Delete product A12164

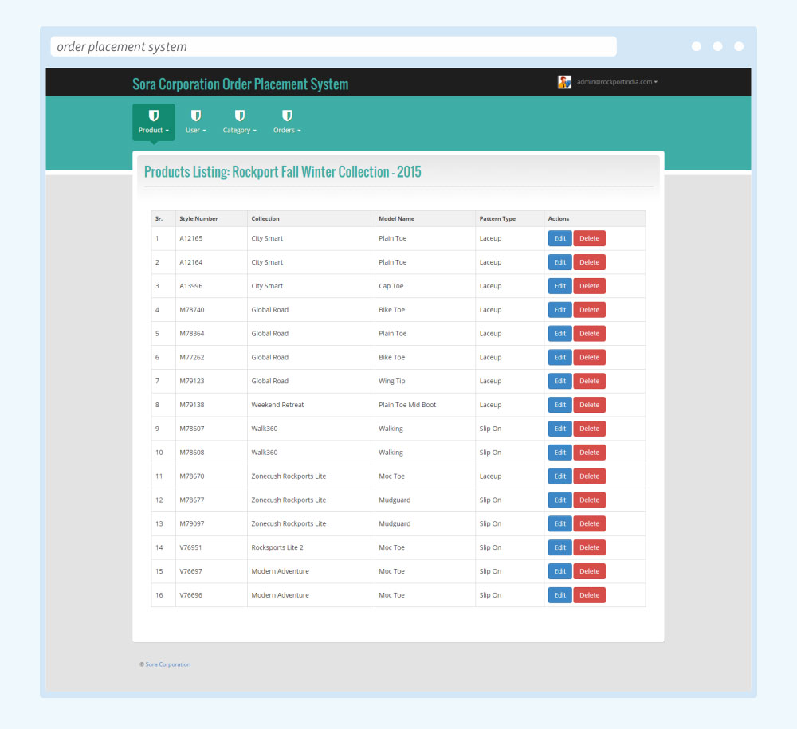[589, 262]
